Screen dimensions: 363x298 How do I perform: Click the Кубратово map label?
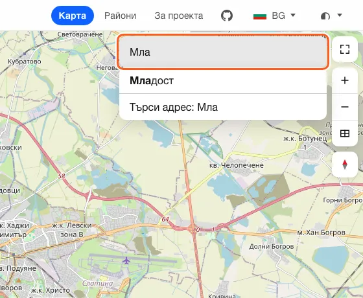(x=25, y=62)
